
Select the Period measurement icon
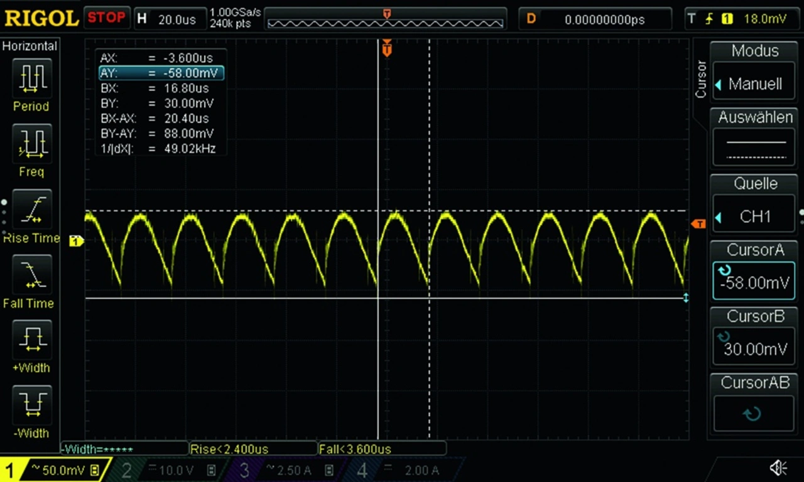click(31, 79)
